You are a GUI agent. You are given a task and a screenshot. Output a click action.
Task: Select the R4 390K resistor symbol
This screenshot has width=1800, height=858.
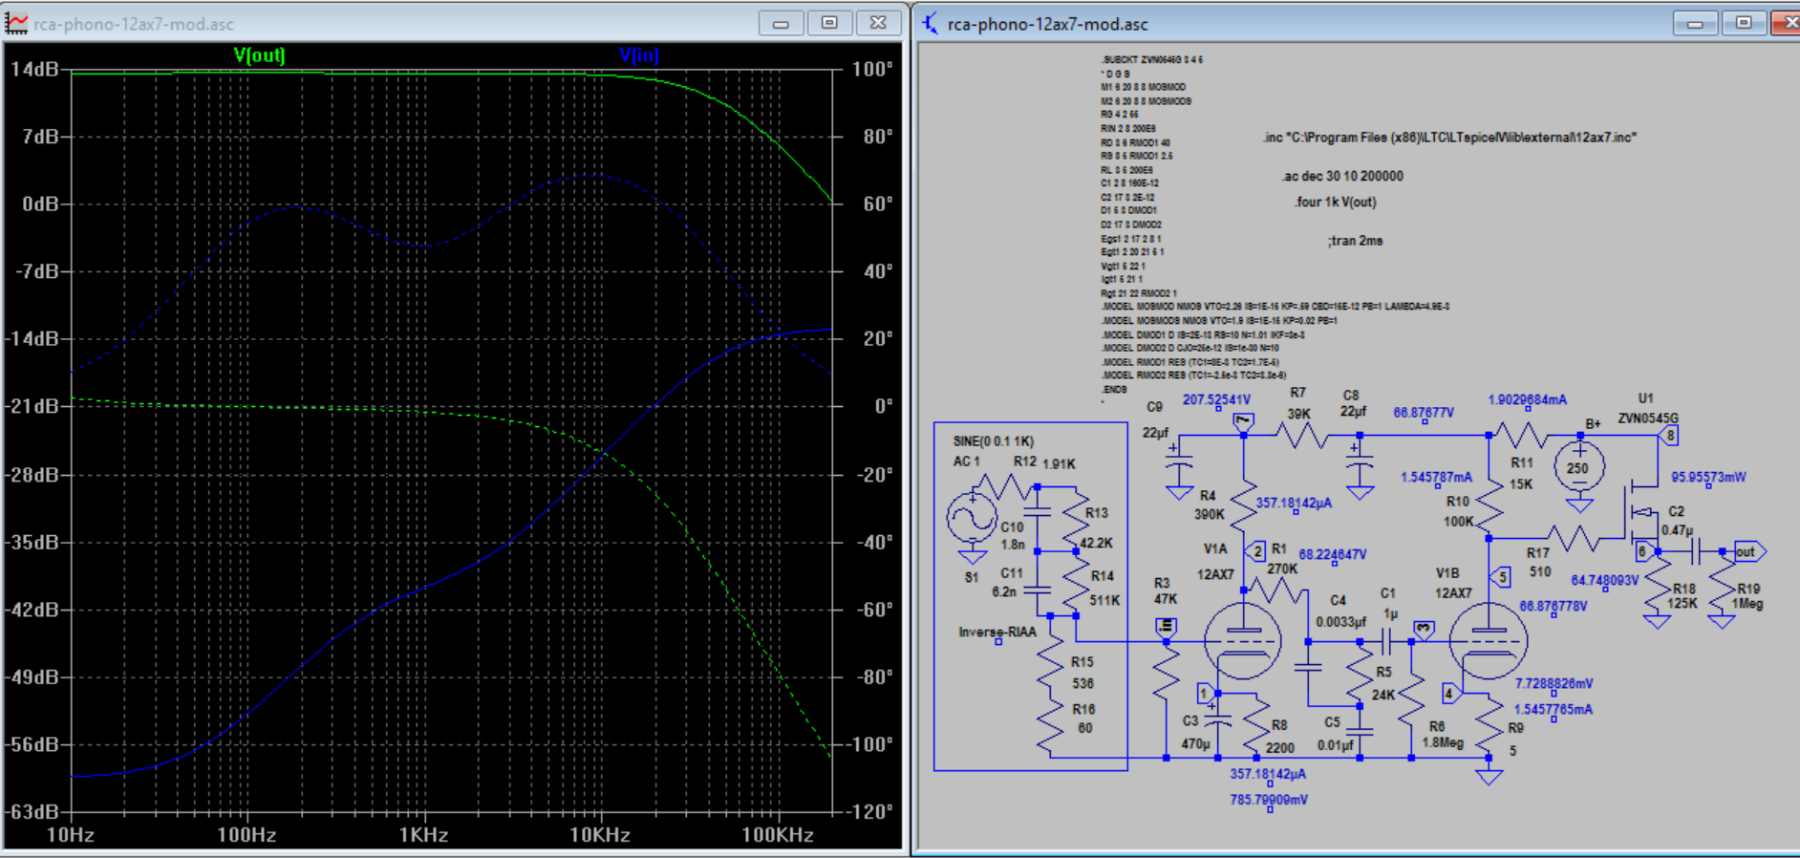click(1243, 504)
